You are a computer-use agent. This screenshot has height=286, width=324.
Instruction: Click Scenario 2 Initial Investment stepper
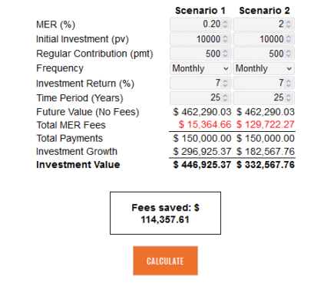tap(289, 39)
